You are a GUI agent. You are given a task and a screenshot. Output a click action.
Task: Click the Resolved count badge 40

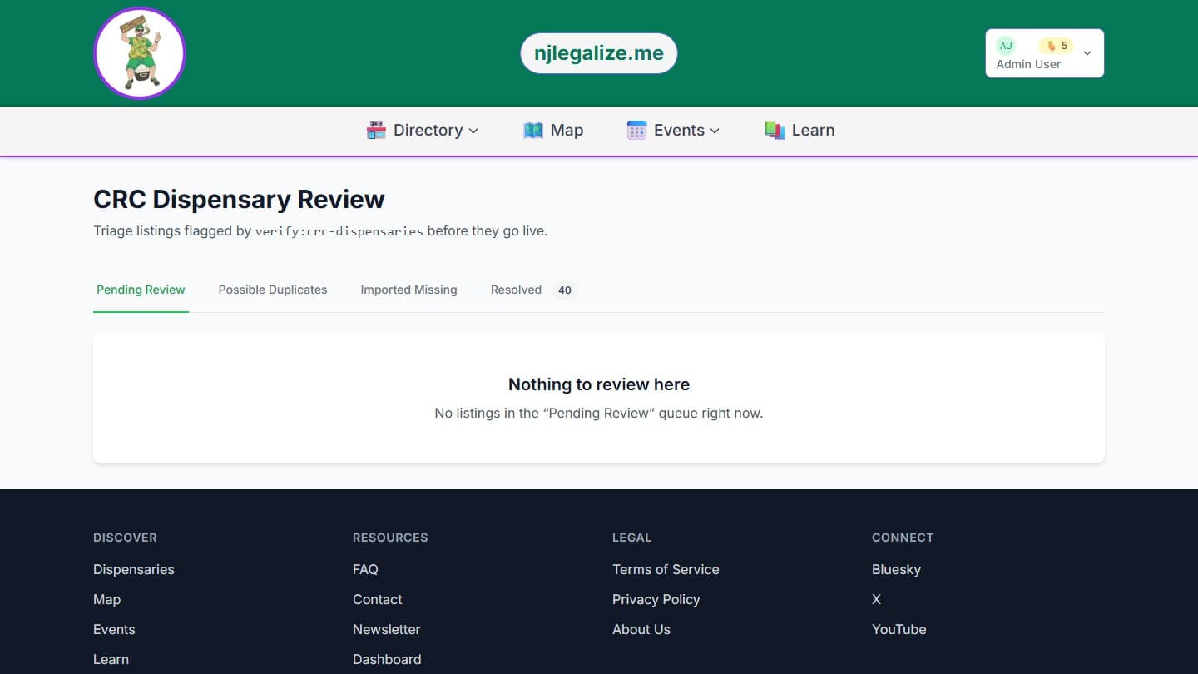(x=565, y=290)
